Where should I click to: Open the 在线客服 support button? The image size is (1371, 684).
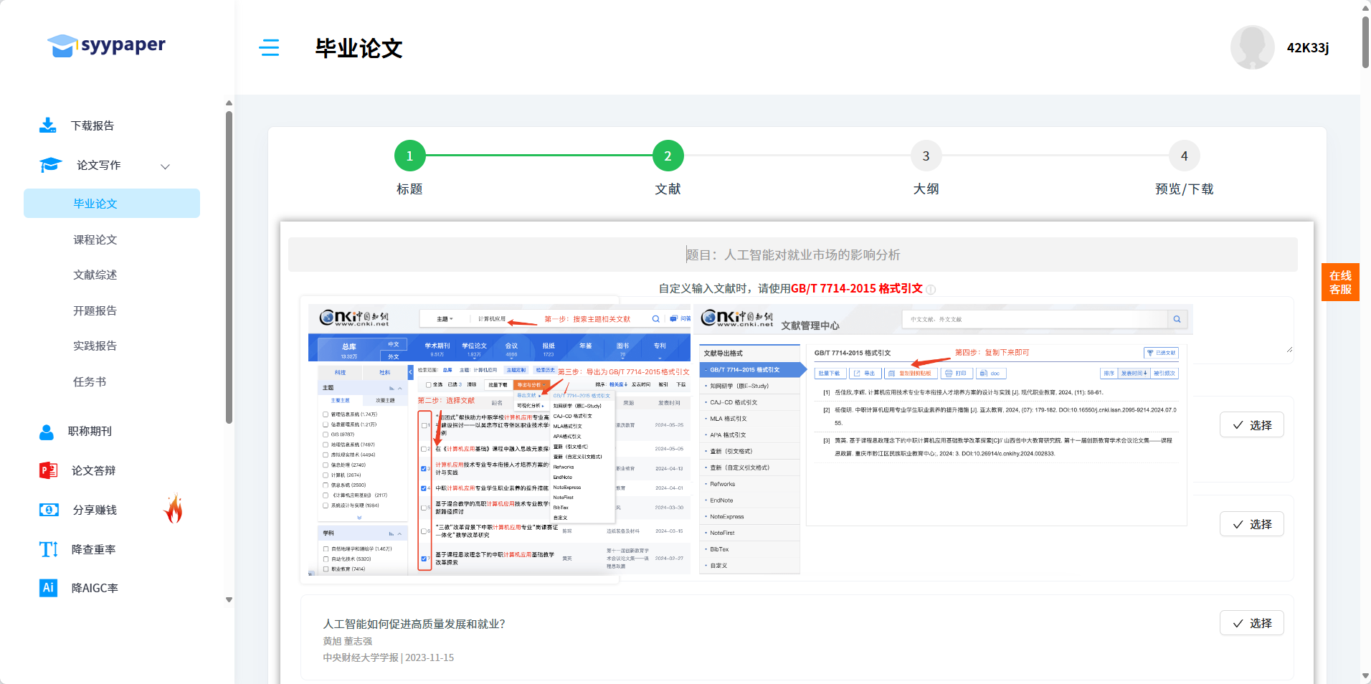pos(1340,282)
